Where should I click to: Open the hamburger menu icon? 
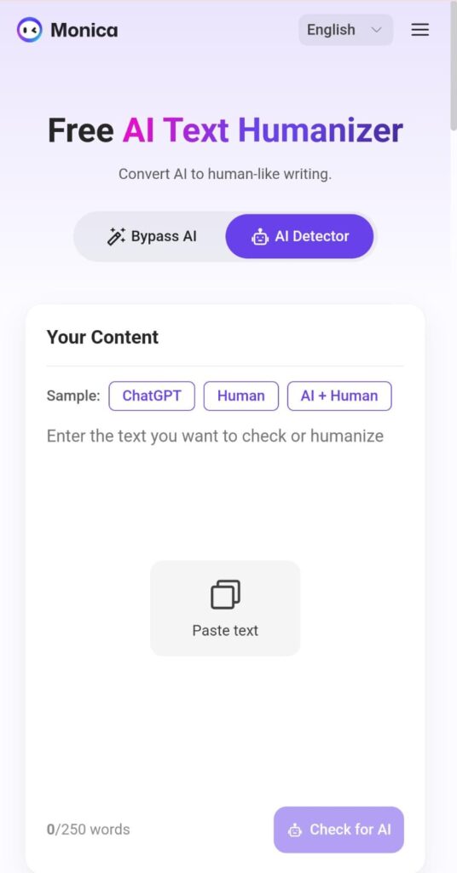[419, 30]
